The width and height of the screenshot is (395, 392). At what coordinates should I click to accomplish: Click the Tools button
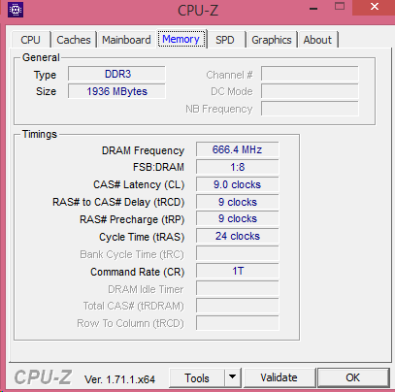pyautogui.click(x=197, y=377)
